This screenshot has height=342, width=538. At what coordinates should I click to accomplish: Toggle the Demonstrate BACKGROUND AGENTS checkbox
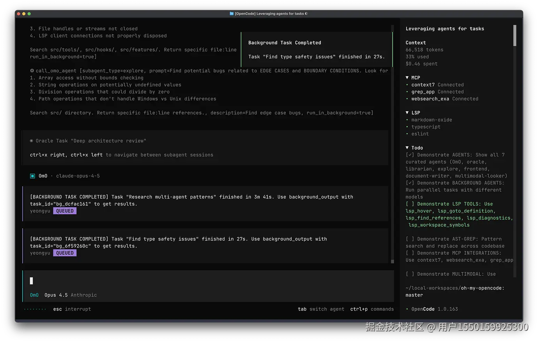(410, 183)
